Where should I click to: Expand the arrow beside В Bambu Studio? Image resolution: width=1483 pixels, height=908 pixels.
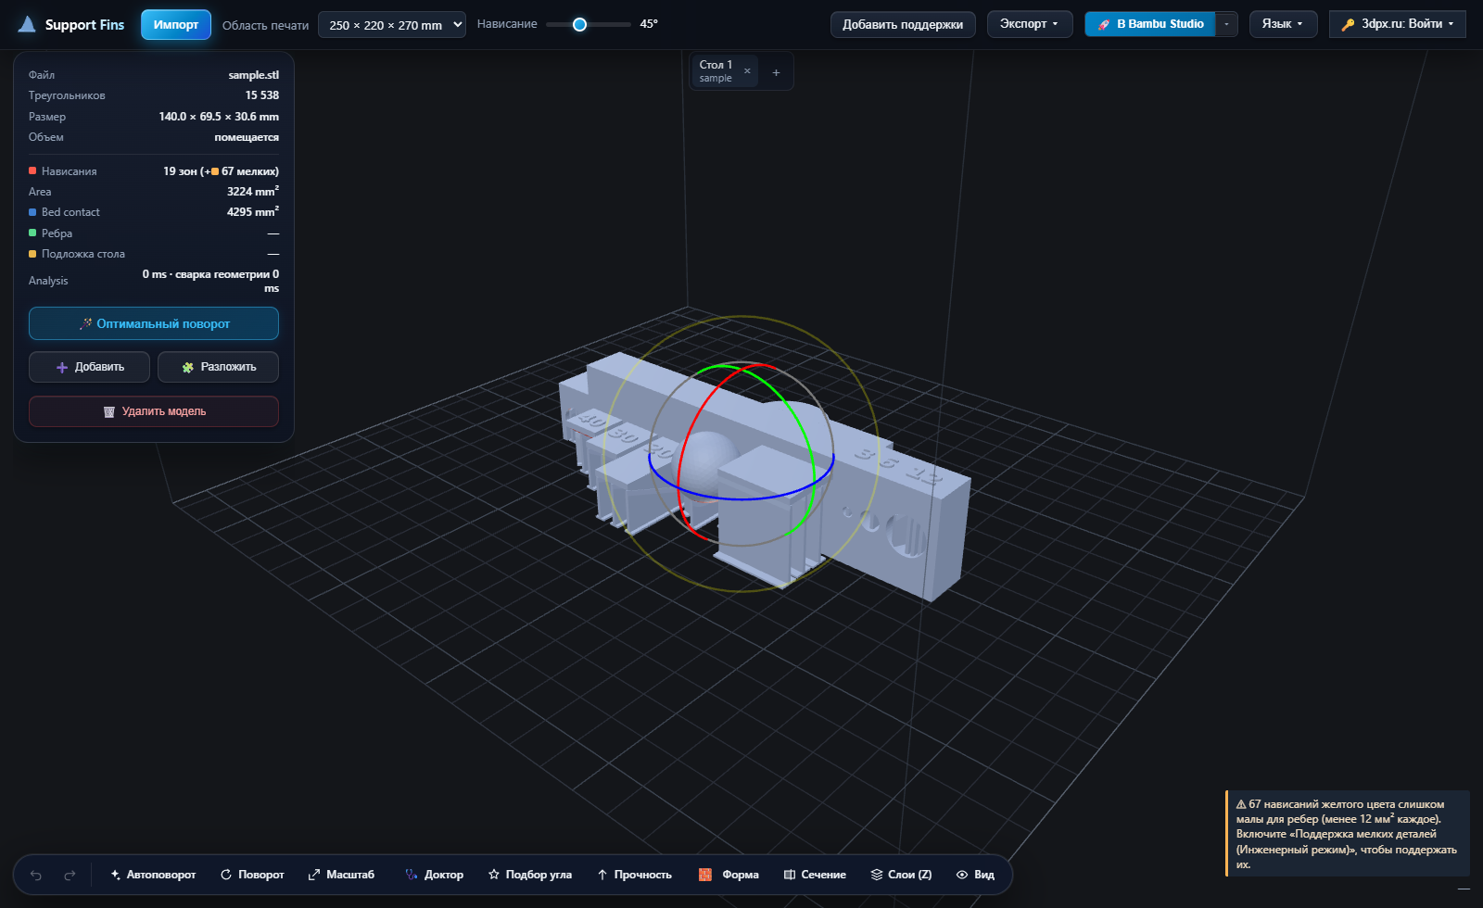pyautogui.click(x=1226, y=24)
